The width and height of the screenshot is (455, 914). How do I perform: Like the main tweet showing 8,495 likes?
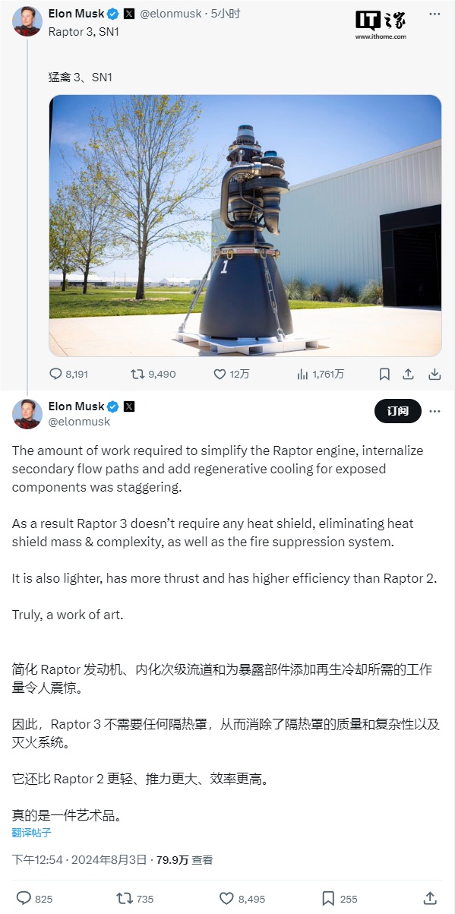tap(241, 898)
